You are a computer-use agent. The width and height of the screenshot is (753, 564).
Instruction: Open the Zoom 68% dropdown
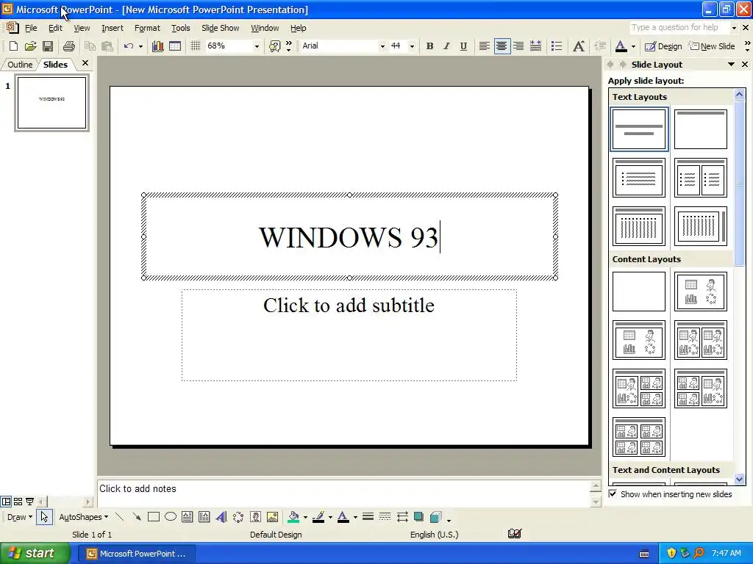[x=257, y=46]
